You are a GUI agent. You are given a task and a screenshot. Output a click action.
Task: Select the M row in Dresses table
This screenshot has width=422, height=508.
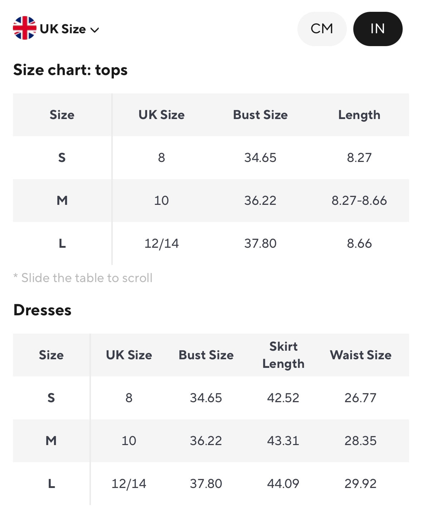51,441
